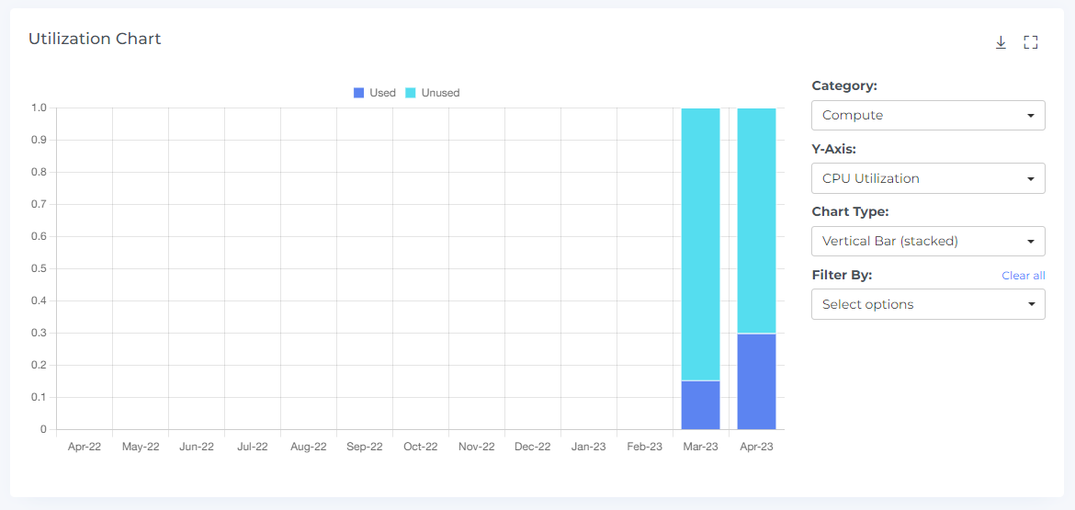
Task: Select the cyan Unused segment for Apr-23
Action: (x=756, y=221)
